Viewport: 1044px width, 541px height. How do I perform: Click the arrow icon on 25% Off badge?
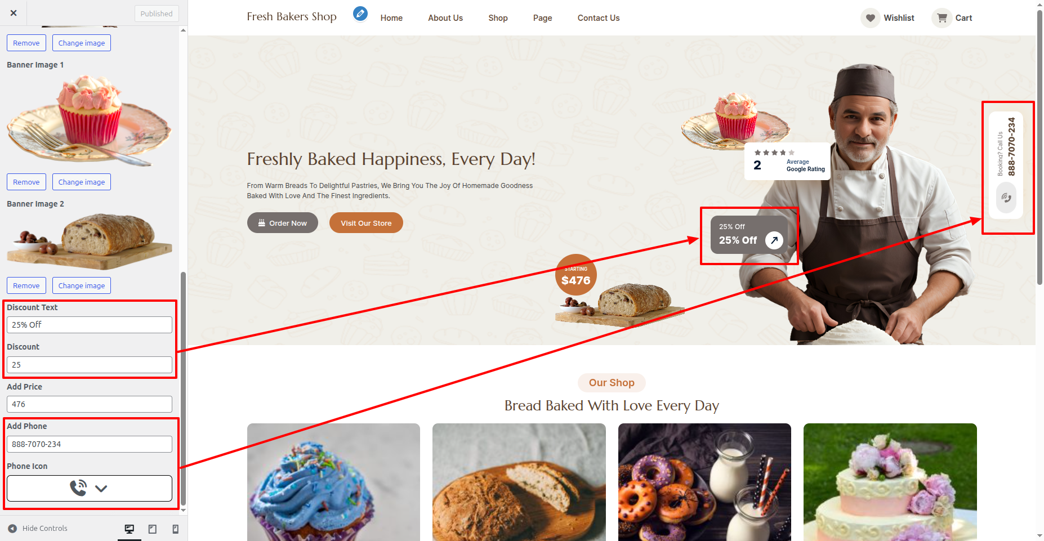(774, 240)
